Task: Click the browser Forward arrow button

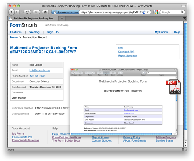Action: tap(17, 12)
